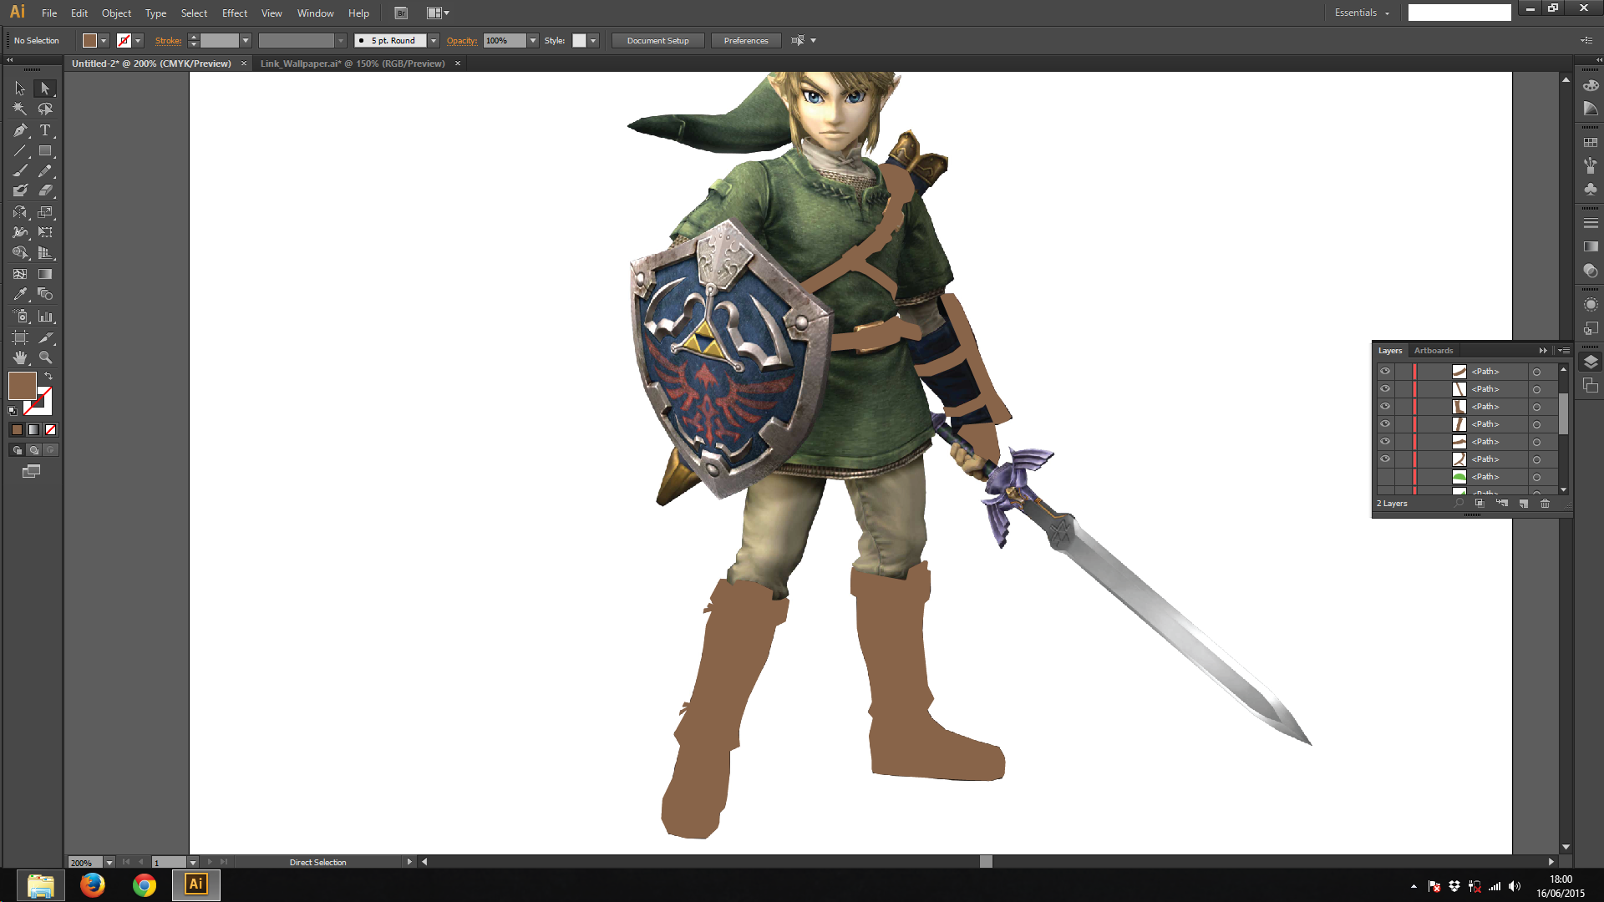Screen dimensions: 1604x902
Task: Click the Opacity label link
Action: (462, 40)
